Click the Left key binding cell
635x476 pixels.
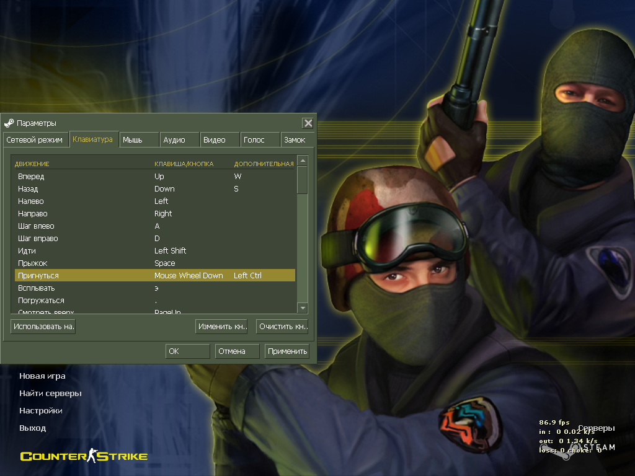pos(161,201)
